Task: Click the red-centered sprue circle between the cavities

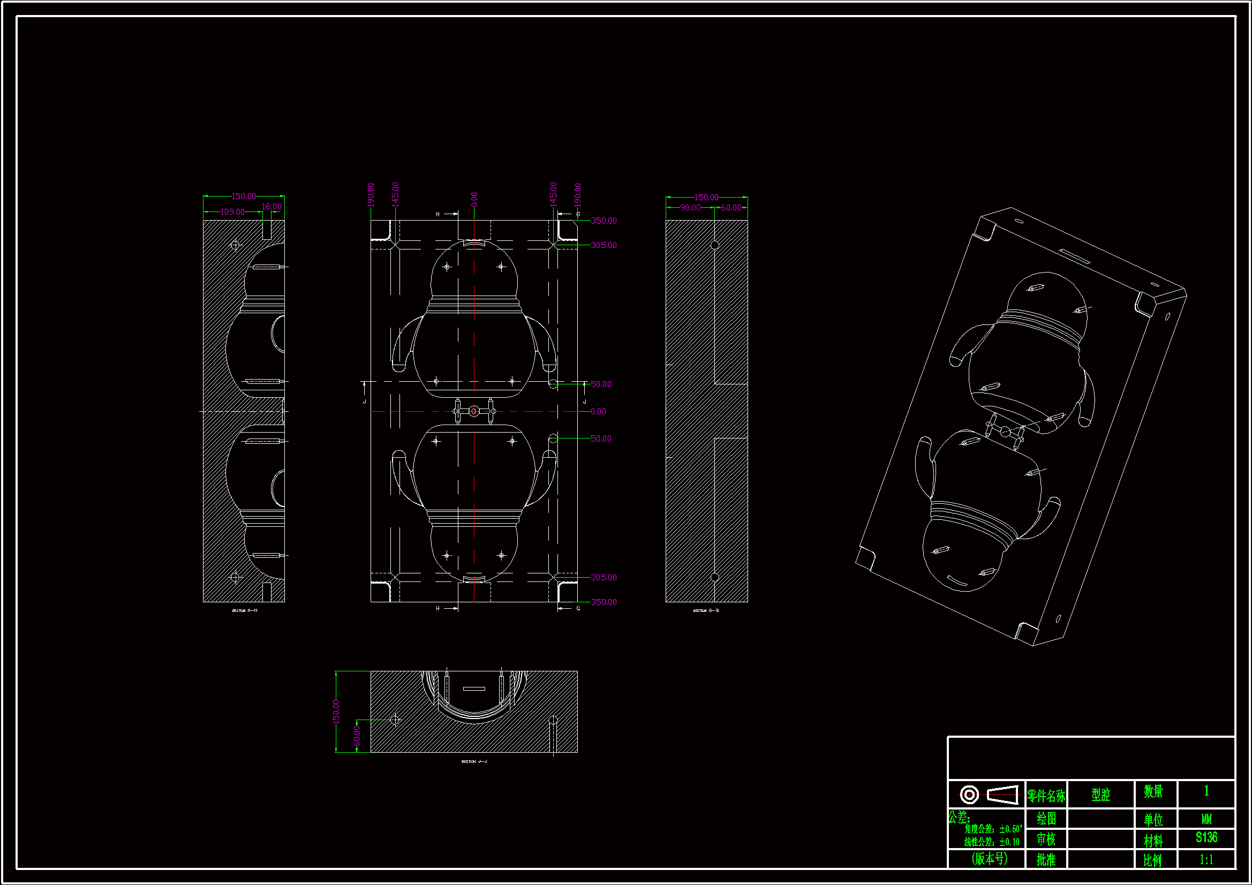Action: coord(473,411)
